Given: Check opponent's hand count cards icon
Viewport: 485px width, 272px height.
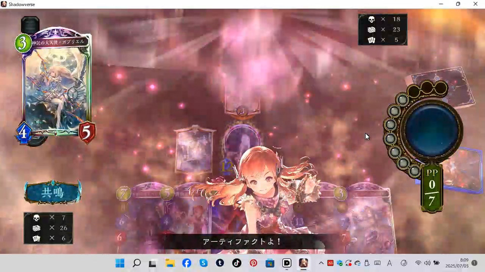Looking at the screenshot, I should point(371,40).
